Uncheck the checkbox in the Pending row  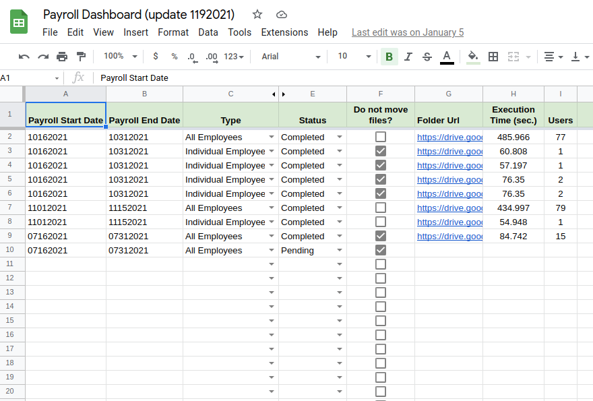click(x=381, y=250)
